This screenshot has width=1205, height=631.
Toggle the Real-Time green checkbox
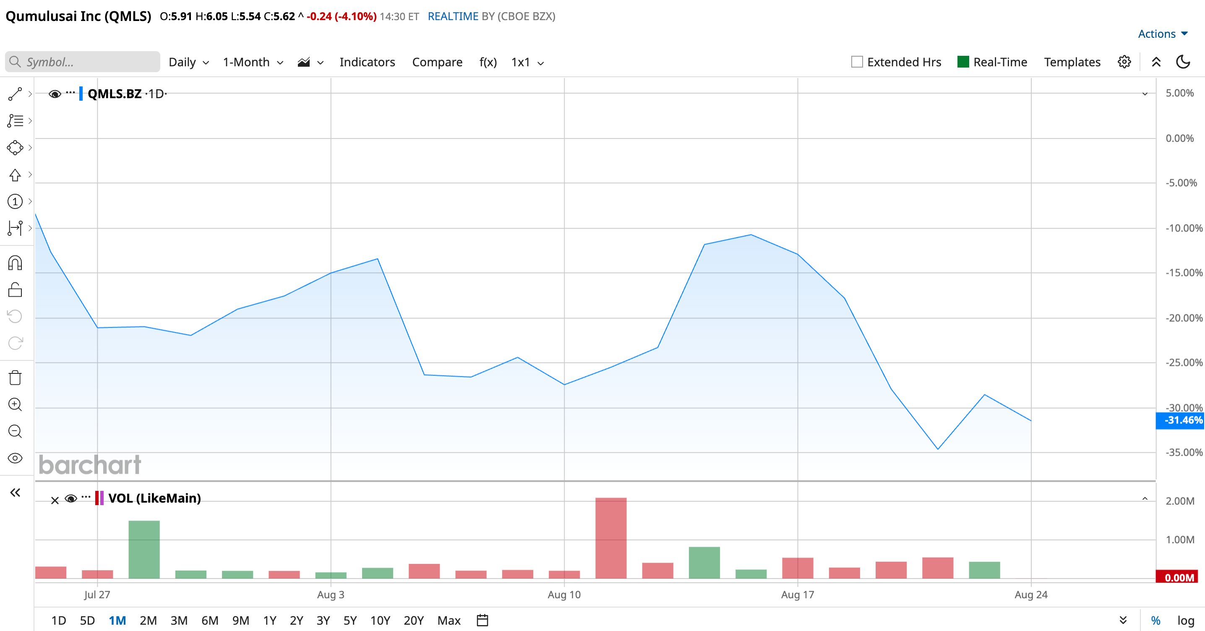click(x=963, y=62)
